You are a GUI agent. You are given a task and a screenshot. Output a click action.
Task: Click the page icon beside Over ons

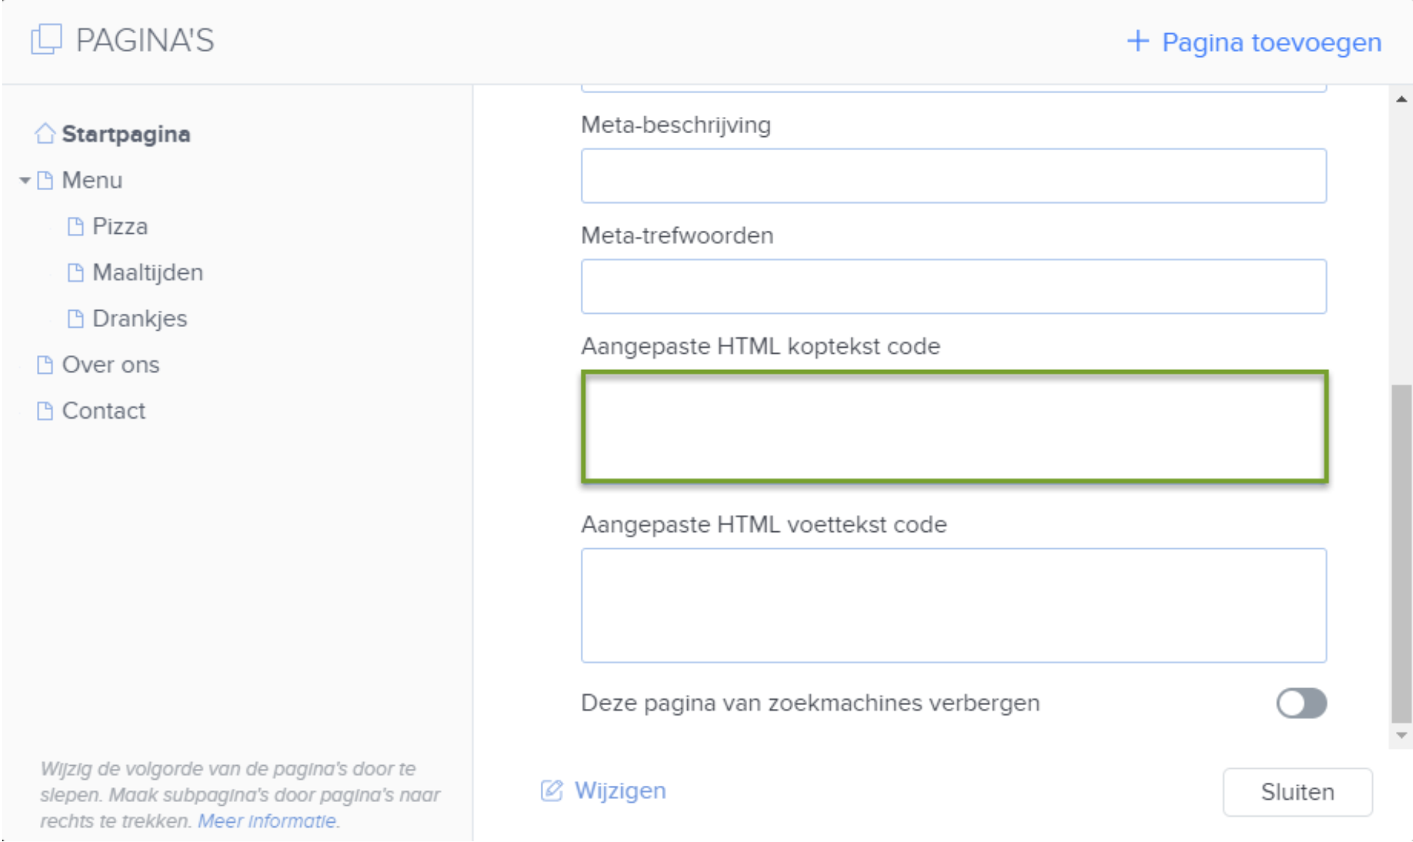click(x=44, y=363)
